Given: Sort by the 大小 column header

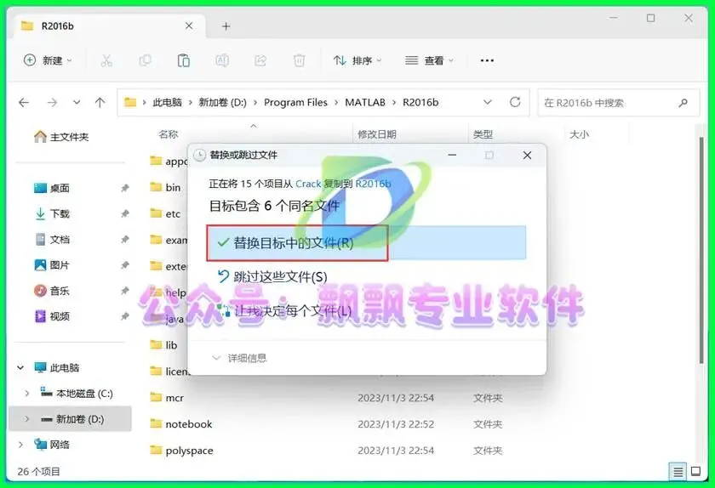Looking at the screenshot, I should [579, 134].
